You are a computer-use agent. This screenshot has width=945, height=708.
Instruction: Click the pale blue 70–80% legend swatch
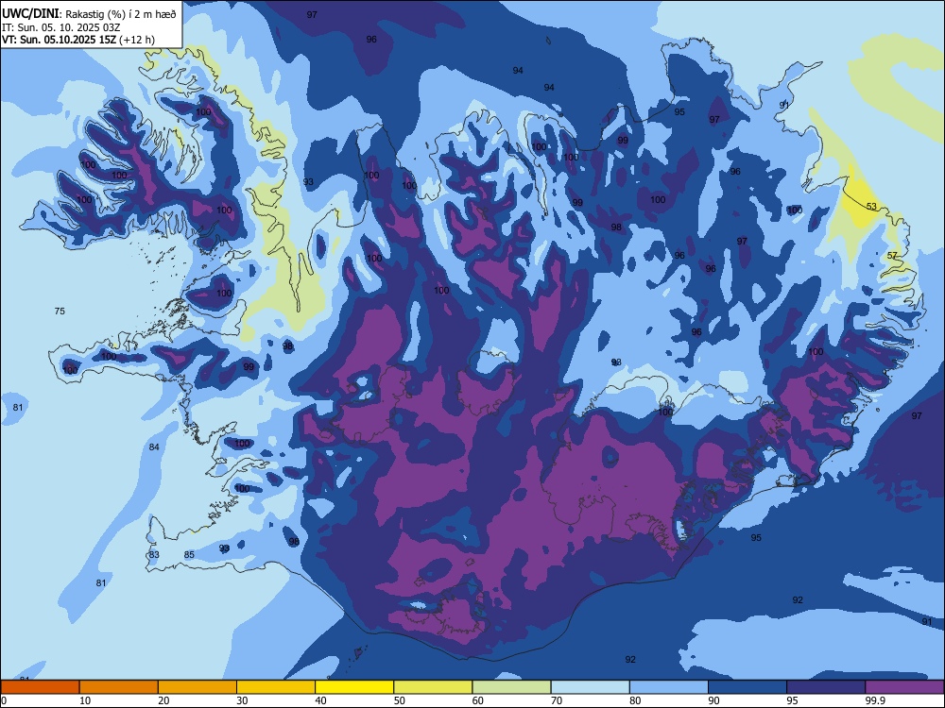[x=590, y=687]
